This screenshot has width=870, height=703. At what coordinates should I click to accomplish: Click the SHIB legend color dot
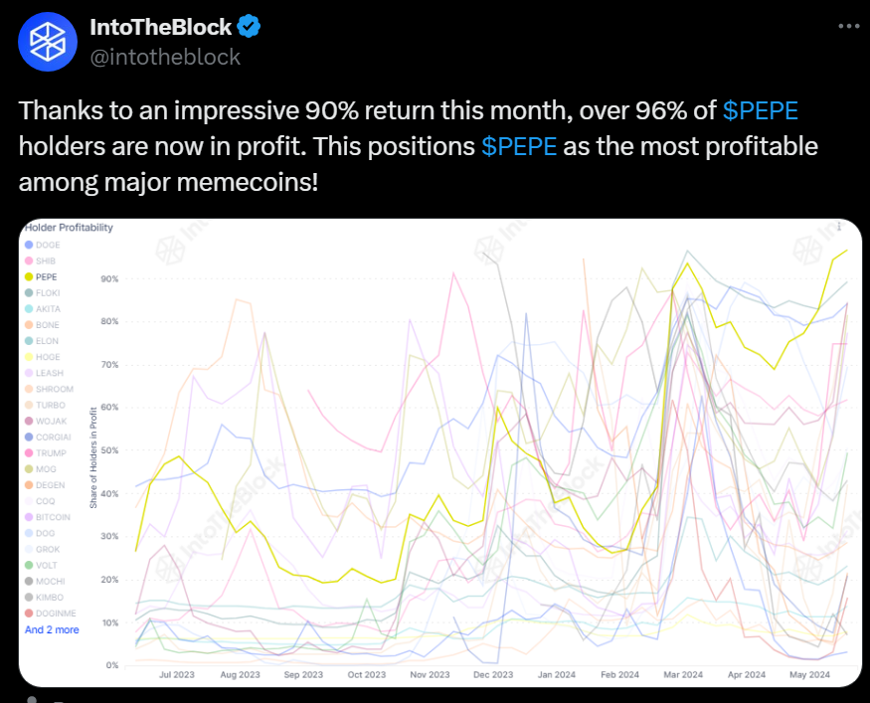pyautogui.click(x=29, y=261)
